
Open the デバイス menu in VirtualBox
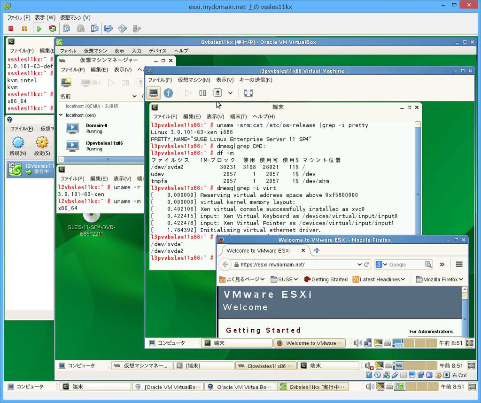pos(158,51)
